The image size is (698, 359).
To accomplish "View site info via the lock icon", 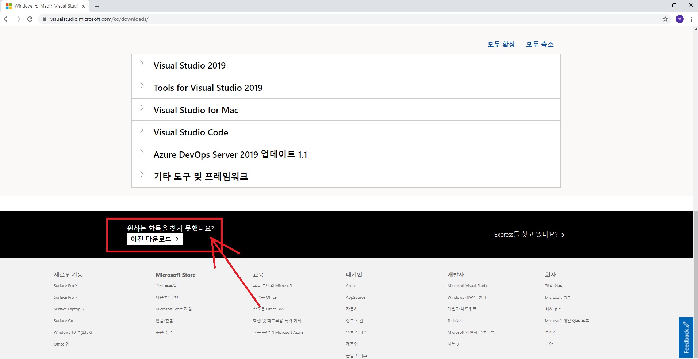I will tap(45, 19).
